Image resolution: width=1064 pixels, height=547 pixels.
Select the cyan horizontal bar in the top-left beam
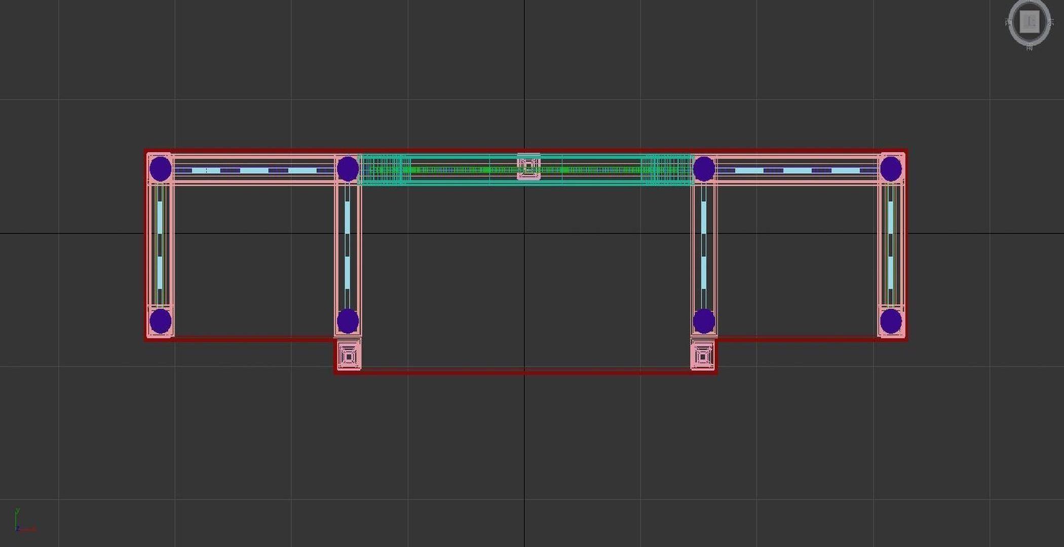[253, 171]
